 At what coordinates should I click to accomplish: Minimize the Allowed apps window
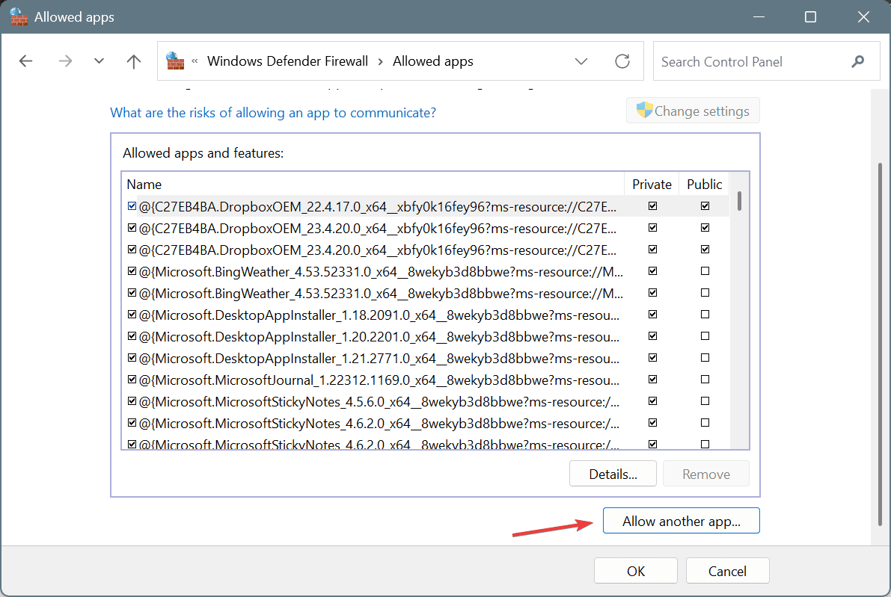pyautogui.click(x=759, y=17)
